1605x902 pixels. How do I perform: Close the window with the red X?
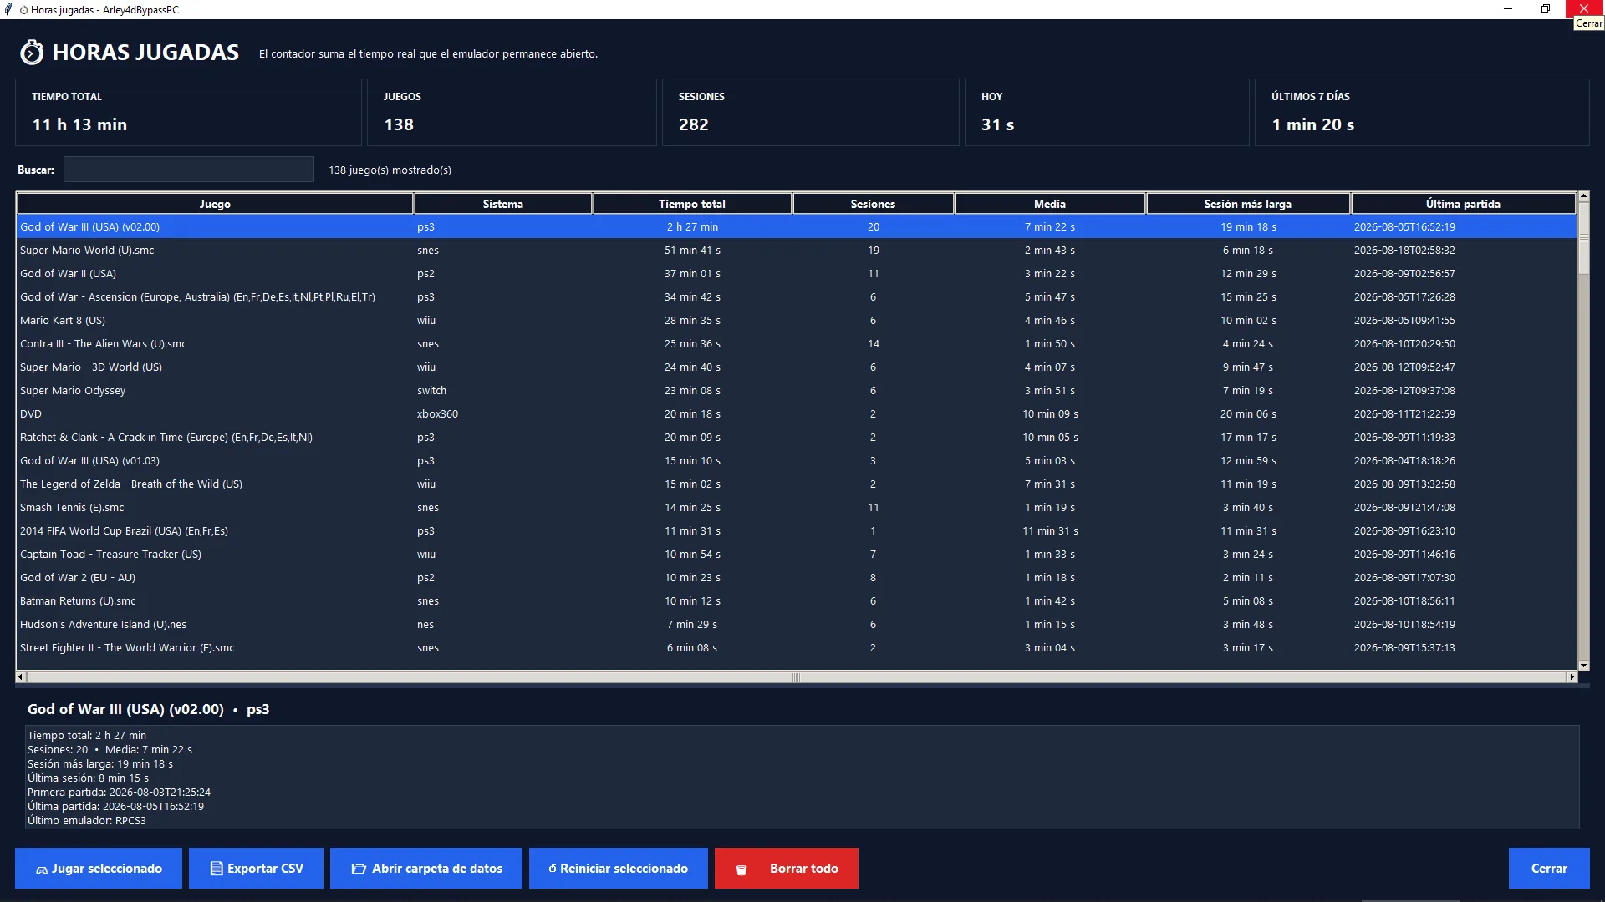tap(1585, 9)
